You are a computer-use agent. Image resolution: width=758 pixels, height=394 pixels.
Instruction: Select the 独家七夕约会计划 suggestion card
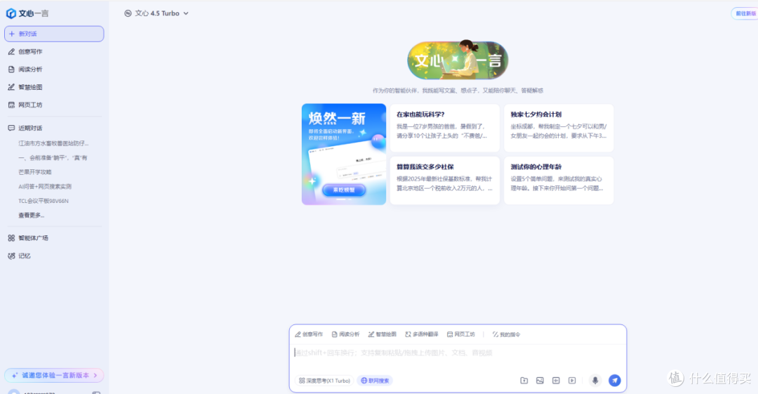pos(559,128)
